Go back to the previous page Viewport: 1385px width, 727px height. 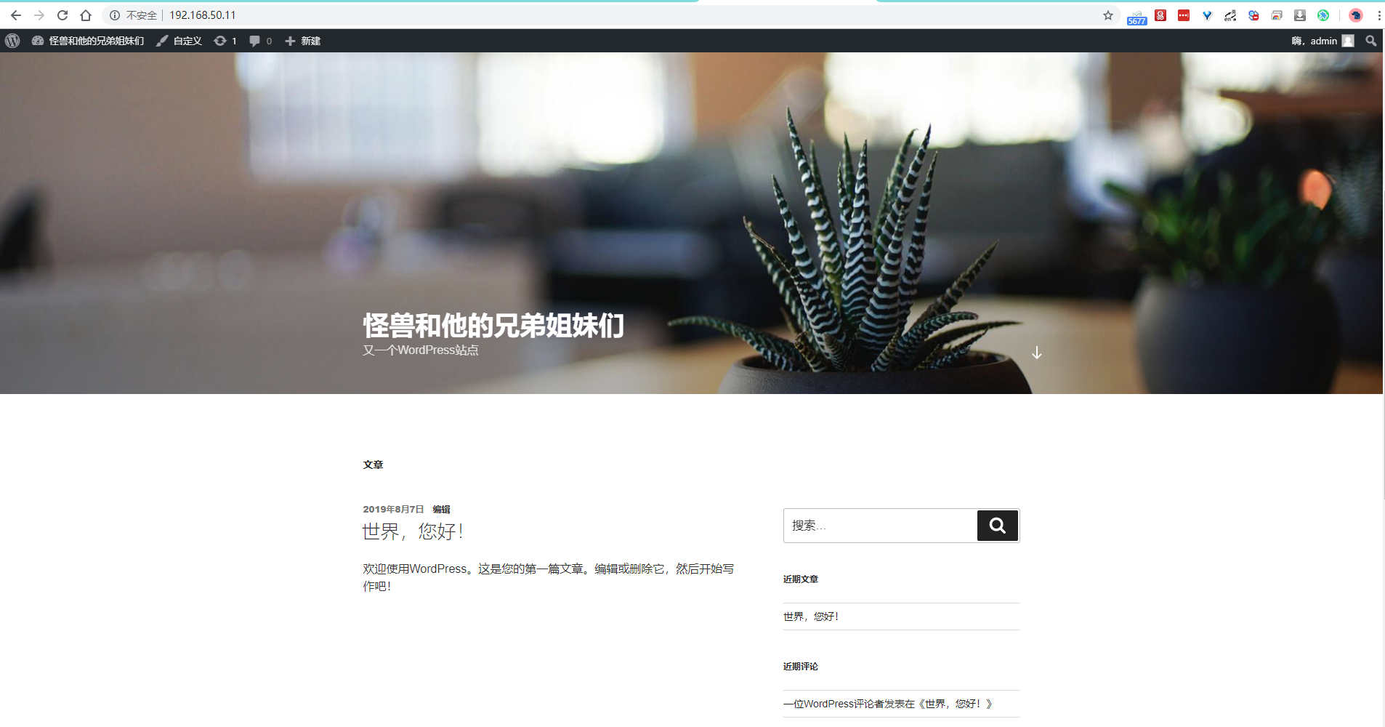[x=15, y=15]
